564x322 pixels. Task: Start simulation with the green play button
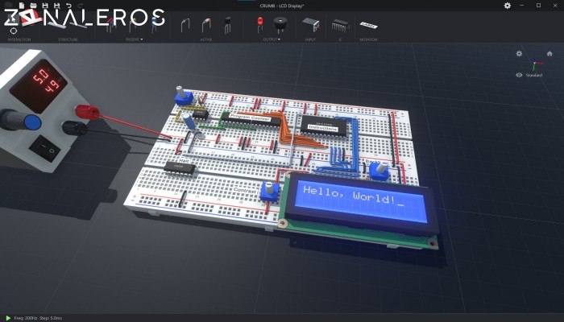[8, 318]
